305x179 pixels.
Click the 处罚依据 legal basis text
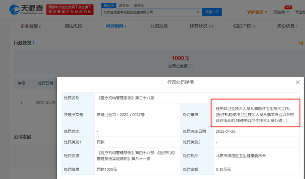click(x=136, y=156)
